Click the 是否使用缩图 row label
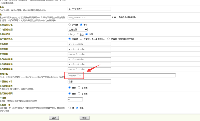This screenshot has height=121, width=200. tap(6, 94)
